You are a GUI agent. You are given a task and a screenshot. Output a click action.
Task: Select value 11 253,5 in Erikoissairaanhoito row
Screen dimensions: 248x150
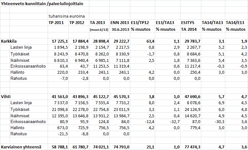pyautogui.click(x=101, y=66)
